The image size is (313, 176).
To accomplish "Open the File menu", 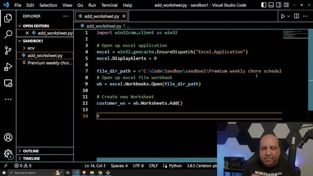I will pyautogui.click(x=18, y=5).
